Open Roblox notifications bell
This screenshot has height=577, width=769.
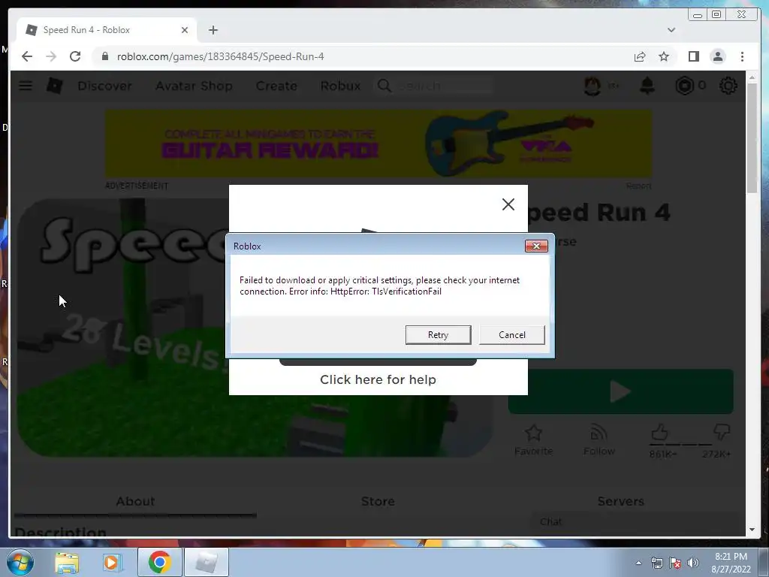(x=647, y=86)
